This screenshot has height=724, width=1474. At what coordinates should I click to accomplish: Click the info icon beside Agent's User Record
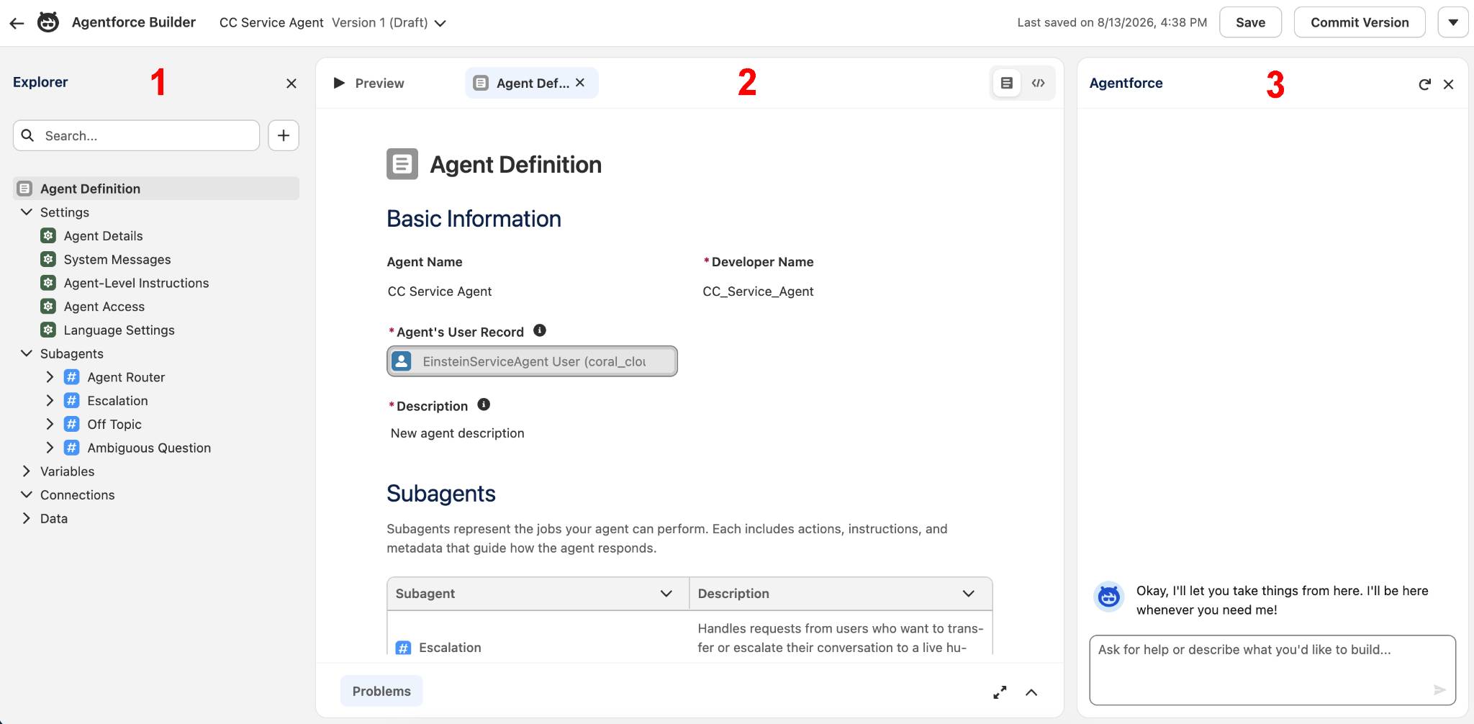pyautogui.click(x=540, y=330)
